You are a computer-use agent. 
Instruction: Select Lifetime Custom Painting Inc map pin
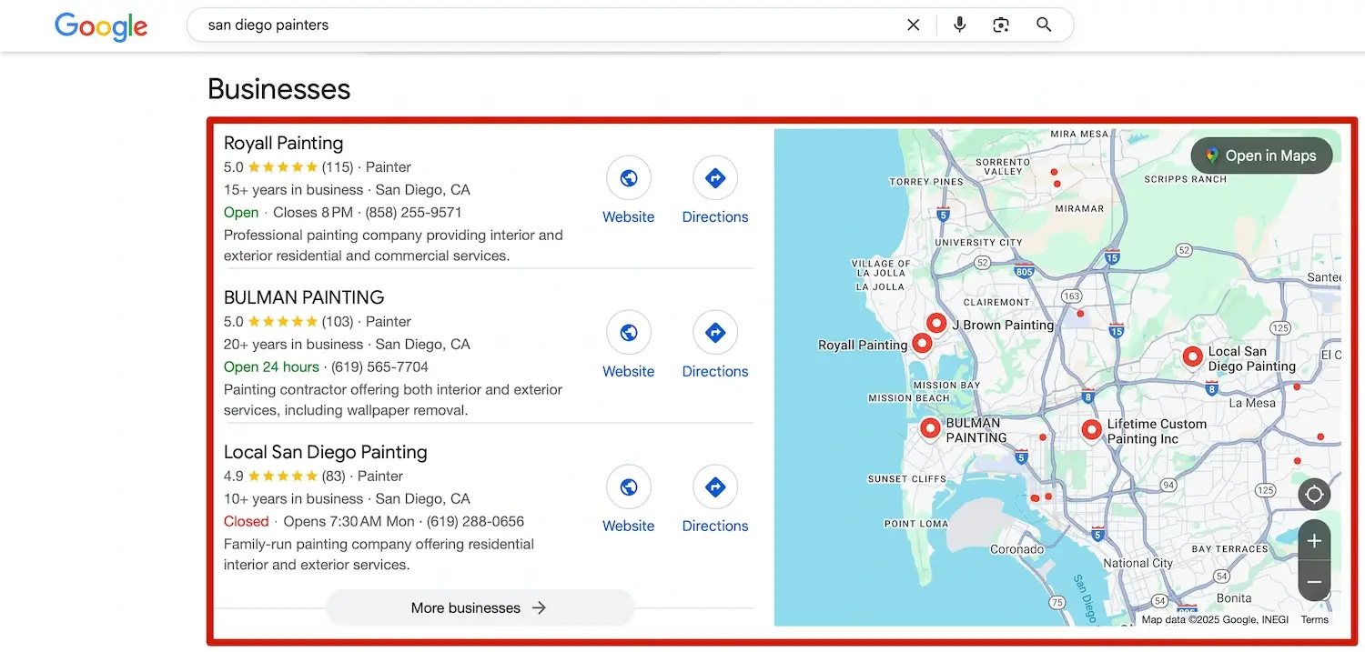1091,430
